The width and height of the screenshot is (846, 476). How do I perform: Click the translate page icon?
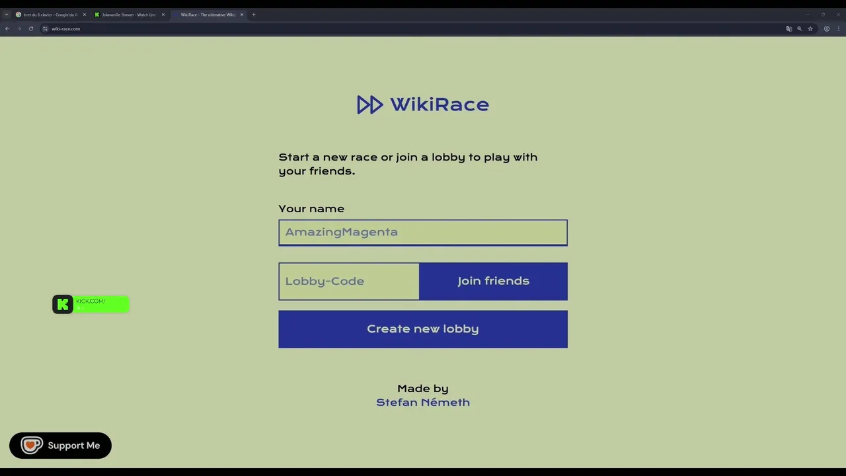click(x=788, y=28)
